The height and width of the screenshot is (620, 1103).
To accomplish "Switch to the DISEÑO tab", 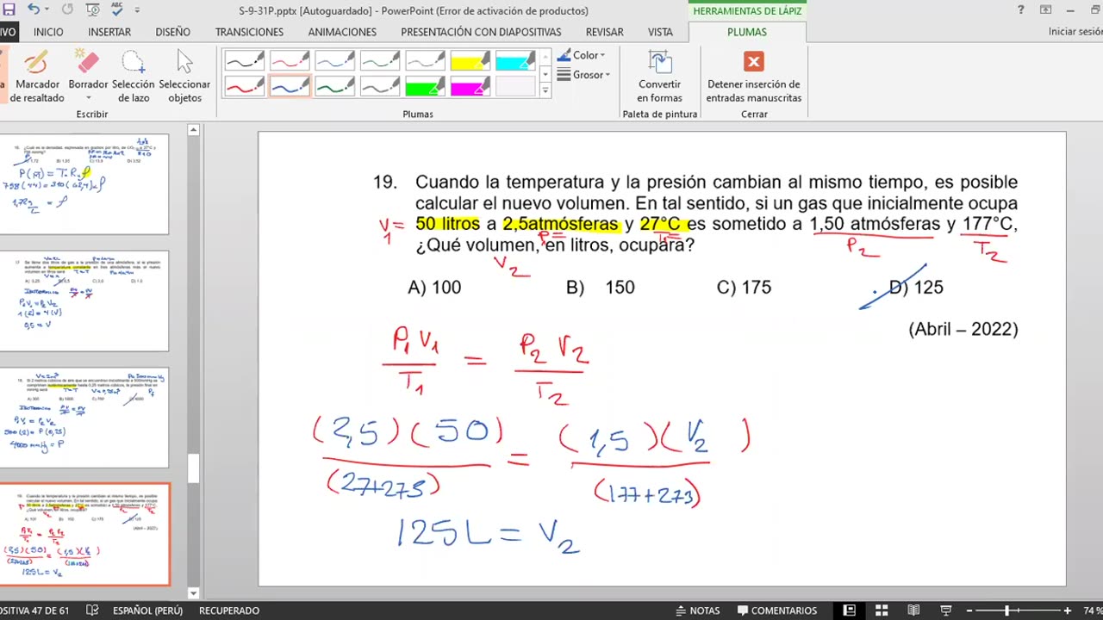I will pyautogui.click(x=173, y=32).
